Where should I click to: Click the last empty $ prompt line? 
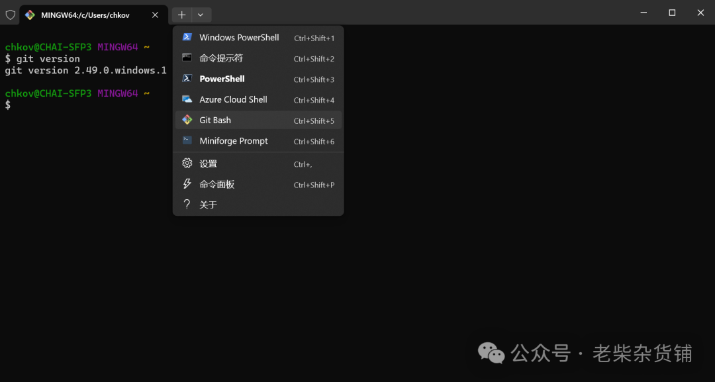[x=8, y=105]
